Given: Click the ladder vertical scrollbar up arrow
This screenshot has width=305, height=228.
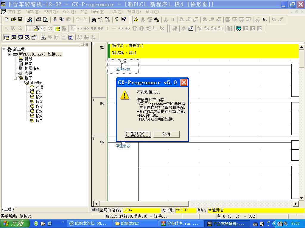Looking at the screenshot, I should click(x=301, y=47).
